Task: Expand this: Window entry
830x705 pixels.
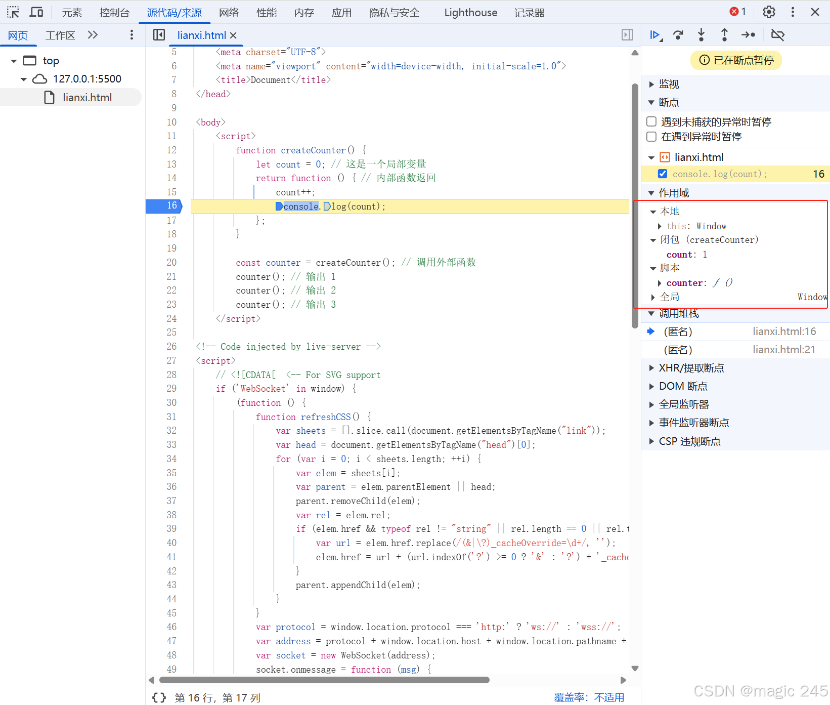Action: click(x=660, y=226)
